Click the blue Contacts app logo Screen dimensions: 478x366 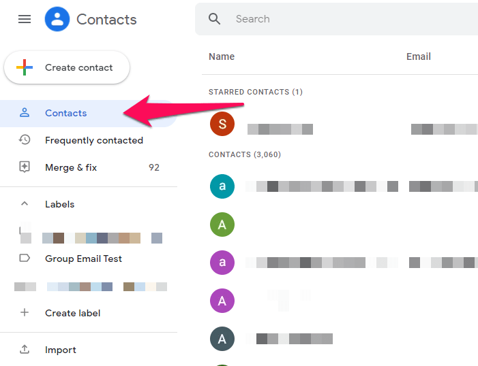[x=57, y=19]
